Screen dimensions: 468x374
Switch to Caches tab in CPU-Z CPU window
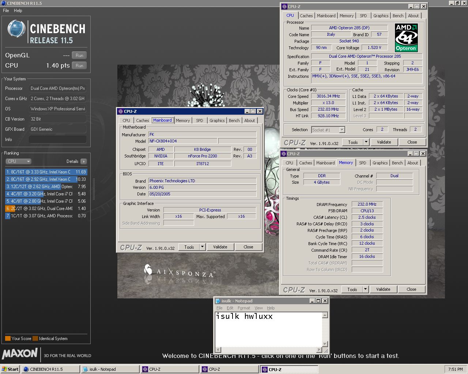(306, 16)
